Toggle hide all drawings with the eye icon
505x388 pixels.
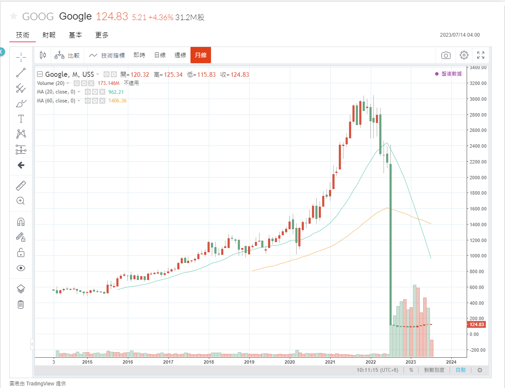click(20, 268)
